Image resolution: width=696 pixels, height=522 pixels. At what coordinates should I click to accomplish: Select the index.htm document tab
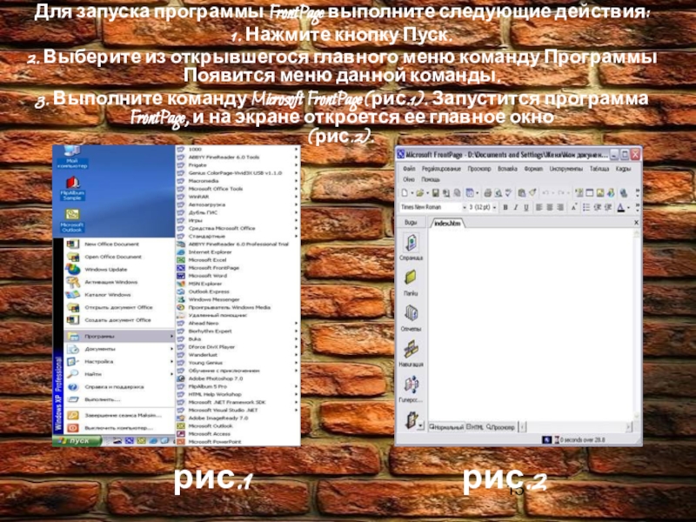447,224
